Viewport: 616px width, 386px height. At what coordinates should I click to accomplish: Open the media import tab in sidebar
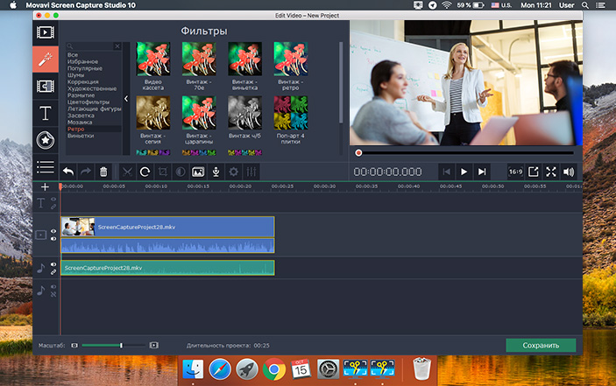tap(46, 32)
